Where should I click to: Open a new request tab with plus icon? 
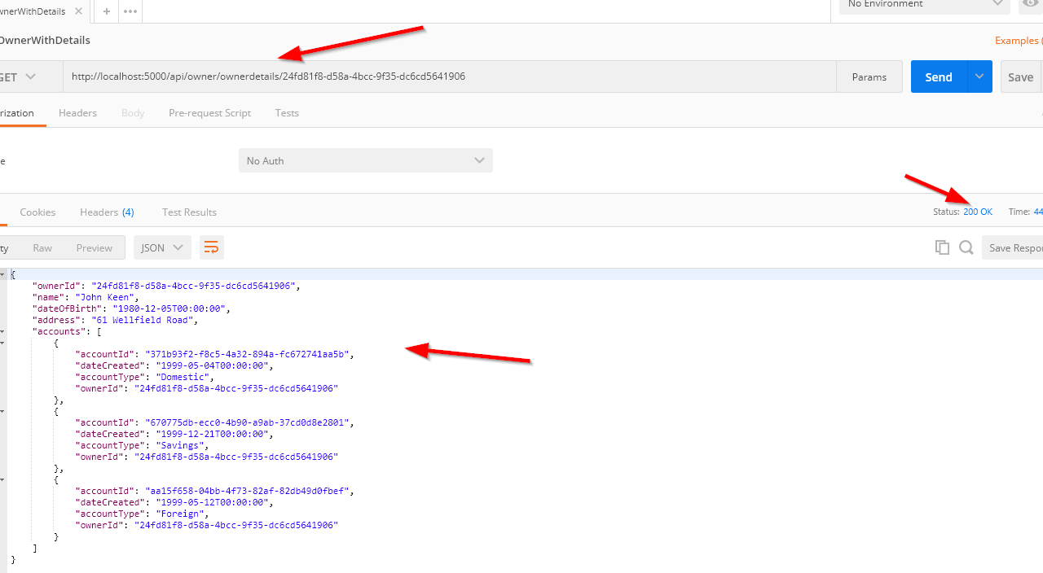pyautogui.click(x=107, y=11)
